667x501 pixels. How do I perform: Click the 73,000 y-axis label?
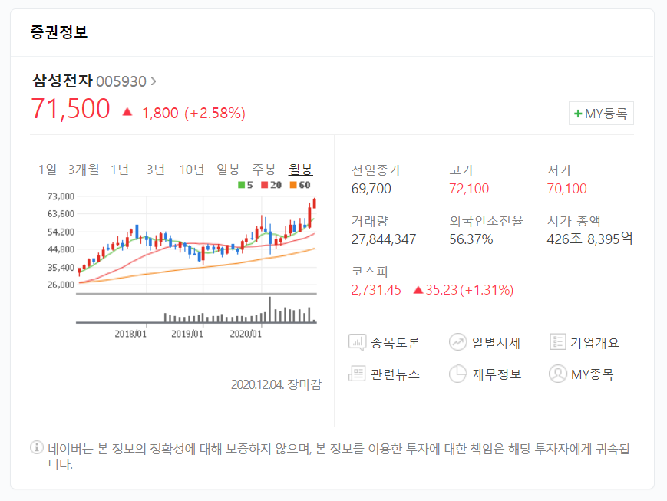click(61, 196)
